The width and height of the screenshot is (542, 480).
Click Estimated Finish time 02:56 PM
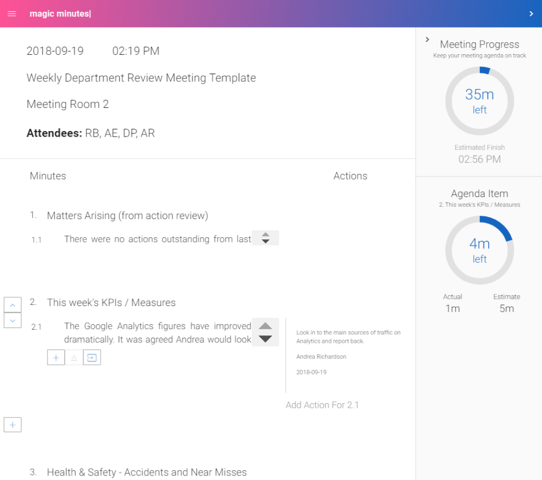(x=479, y=159)
